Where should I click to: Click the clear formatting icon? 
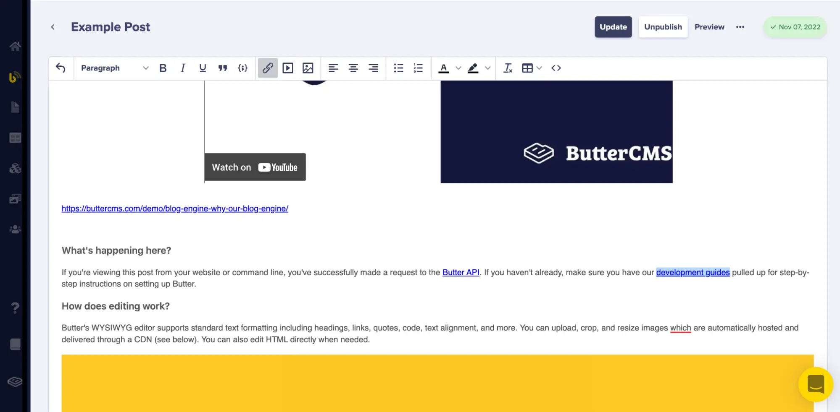point(508,68)
